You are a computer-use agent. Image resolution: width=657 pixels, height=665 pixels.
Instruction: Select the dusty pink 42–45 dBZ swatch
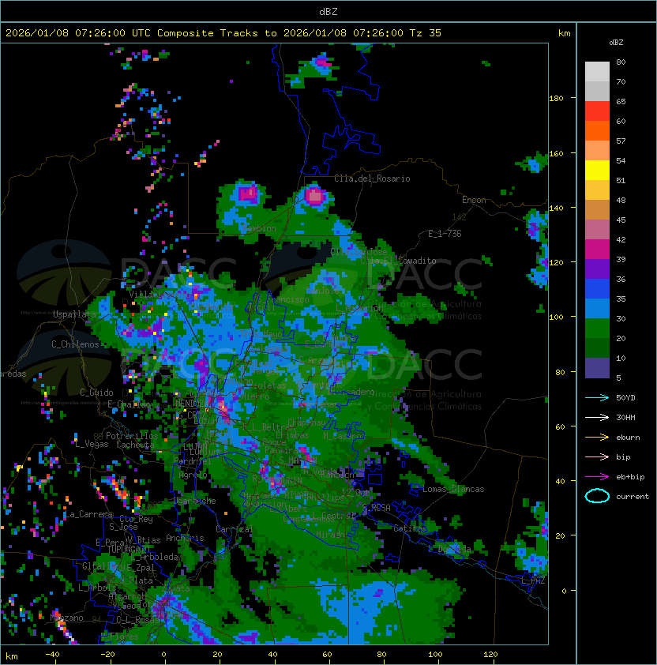tap(597, 230)
